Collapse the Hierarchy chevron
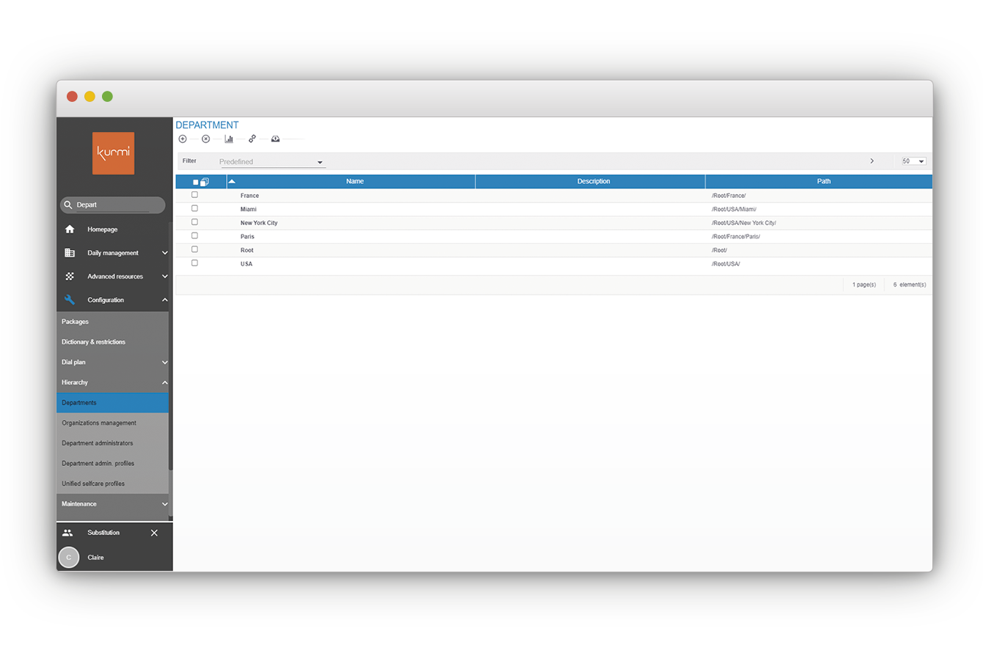Image resolution: width=983 pixels, height=661 pixels. coord(164,383)
